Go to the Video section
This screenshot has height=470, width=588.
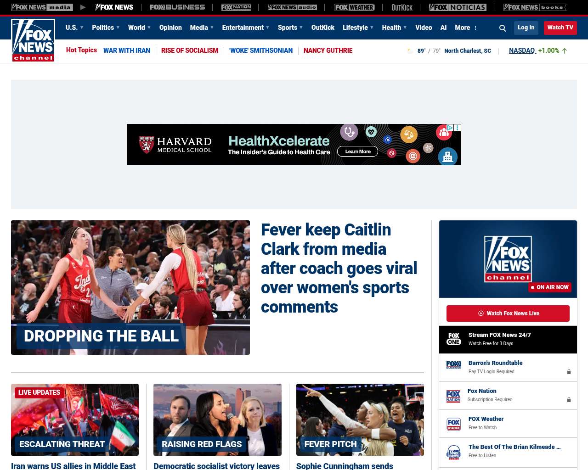coord(424,28)
